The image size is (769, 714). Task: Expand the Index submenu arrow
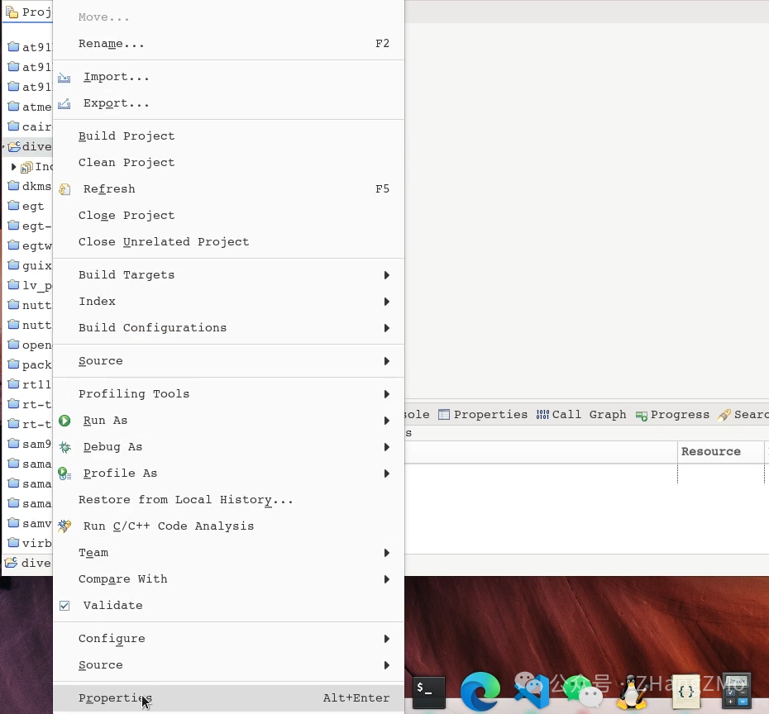click(386, 302)
